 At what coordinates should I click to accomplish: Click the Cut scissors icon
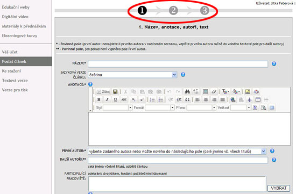point(125,92)
